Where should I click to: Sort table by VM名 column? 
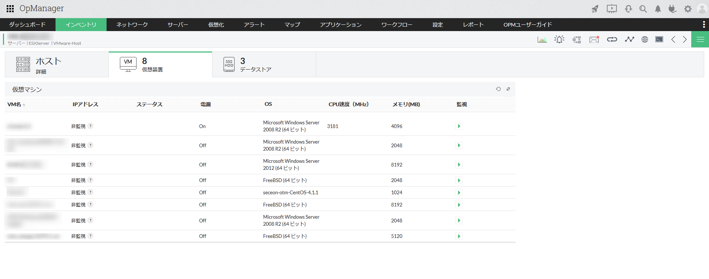pyautogui.click(x=15, y=104)
